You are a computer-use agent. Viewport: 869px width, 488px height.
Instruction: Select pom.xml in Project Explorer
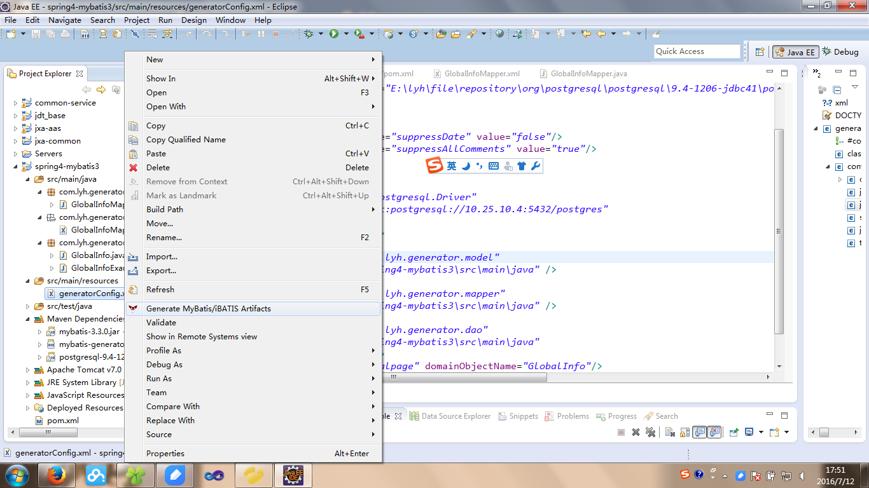(62, 420)
